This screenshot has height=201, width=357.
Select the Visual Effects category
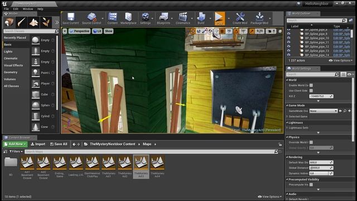[x=13, y=65]
